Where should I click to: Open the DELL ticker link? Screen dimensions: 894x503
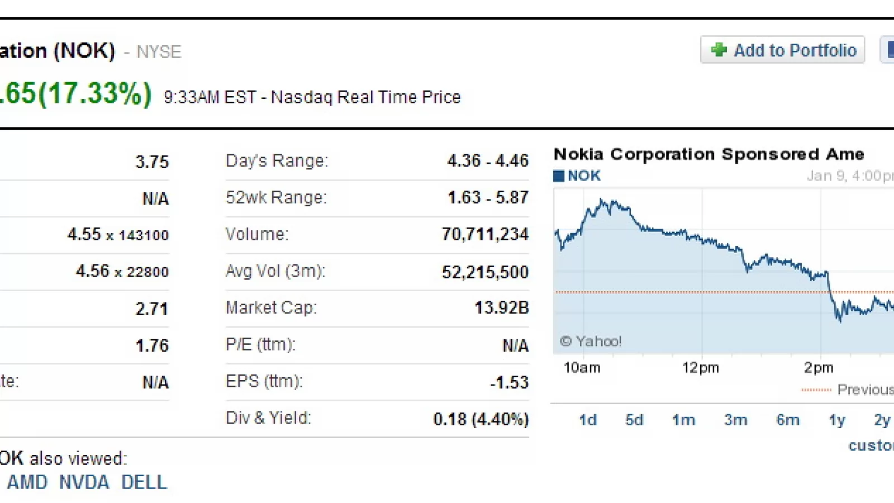click(144, 482)
